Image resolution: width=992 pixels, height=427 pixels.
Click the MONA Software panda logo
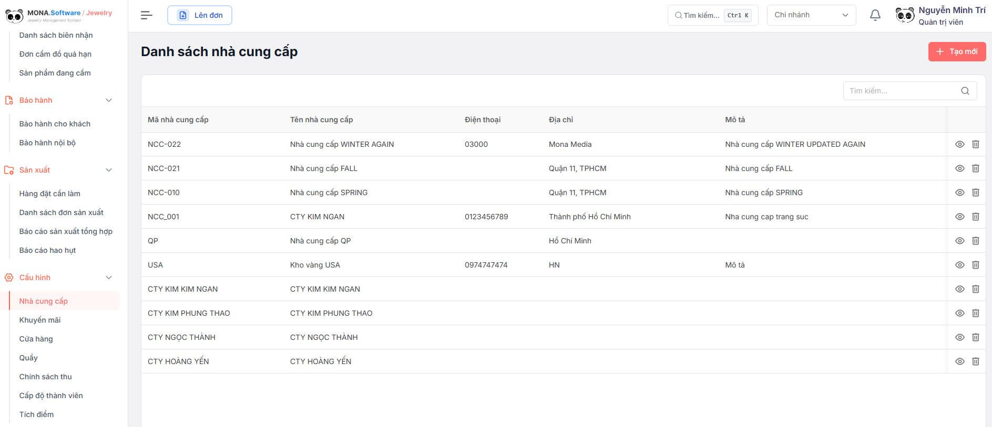coord(14,15)
